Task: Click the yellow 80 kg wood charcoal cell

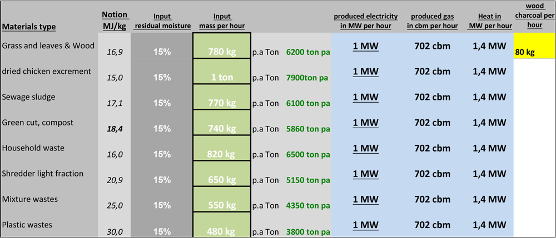Action: 534,47
